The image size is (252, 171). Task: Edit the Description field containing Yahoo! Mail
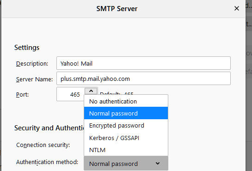(x=143, y=63)
